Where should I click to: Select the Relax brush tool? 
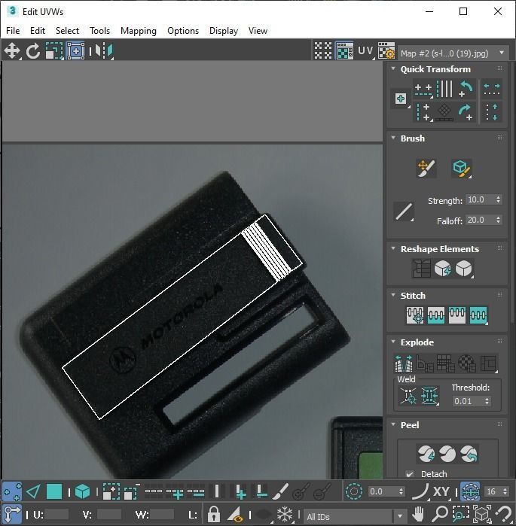coord(461,168)
